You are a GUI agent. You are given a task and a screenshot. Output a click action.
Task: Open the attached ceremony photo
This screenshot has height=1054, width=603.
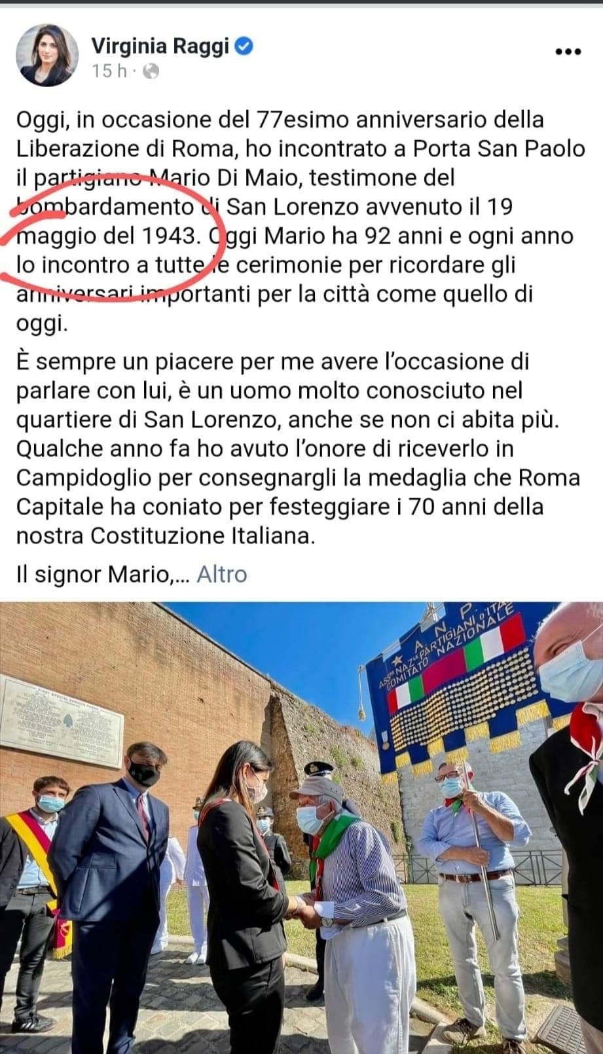tap(301, 827)
